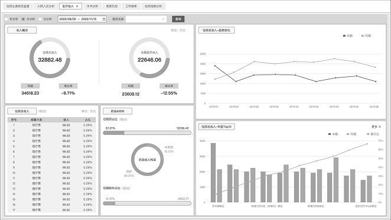Open the calendar icon in the date range field
Image resolution: width=391 pixels, height=220 pixels.
pyautogui.click(x=104, y=19)
